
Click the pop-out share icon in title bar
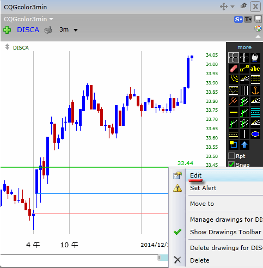coord(243,6)
